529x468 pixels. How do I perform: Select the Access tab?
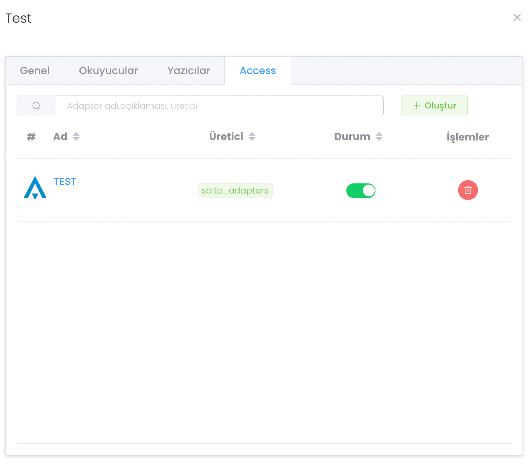[x=258, y=71]
